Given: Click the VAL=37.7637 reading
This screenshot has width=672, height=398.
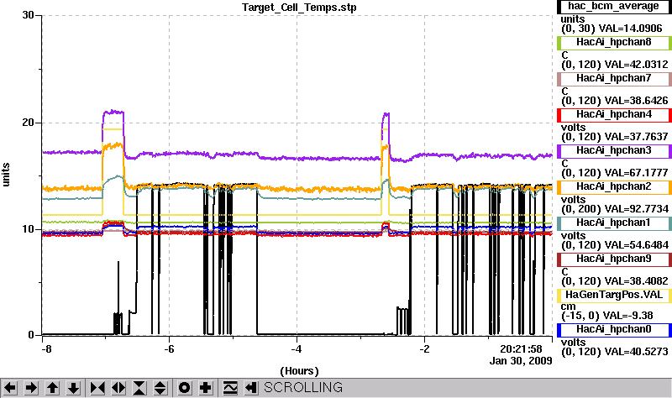Looking at the screenshot, I should click(636, 137).
